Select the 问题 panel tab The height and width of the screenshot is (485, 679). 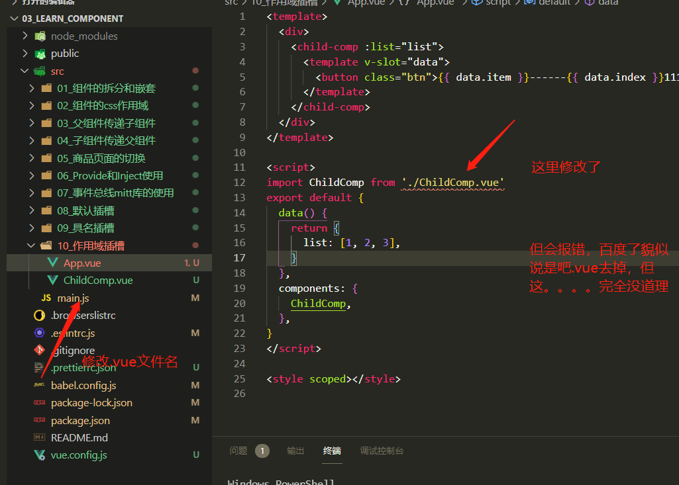238,451
